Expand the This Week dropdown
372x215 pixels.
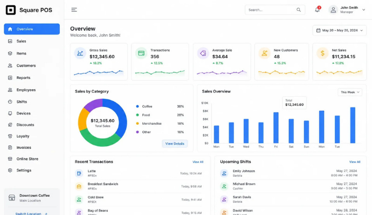(350, 92)
